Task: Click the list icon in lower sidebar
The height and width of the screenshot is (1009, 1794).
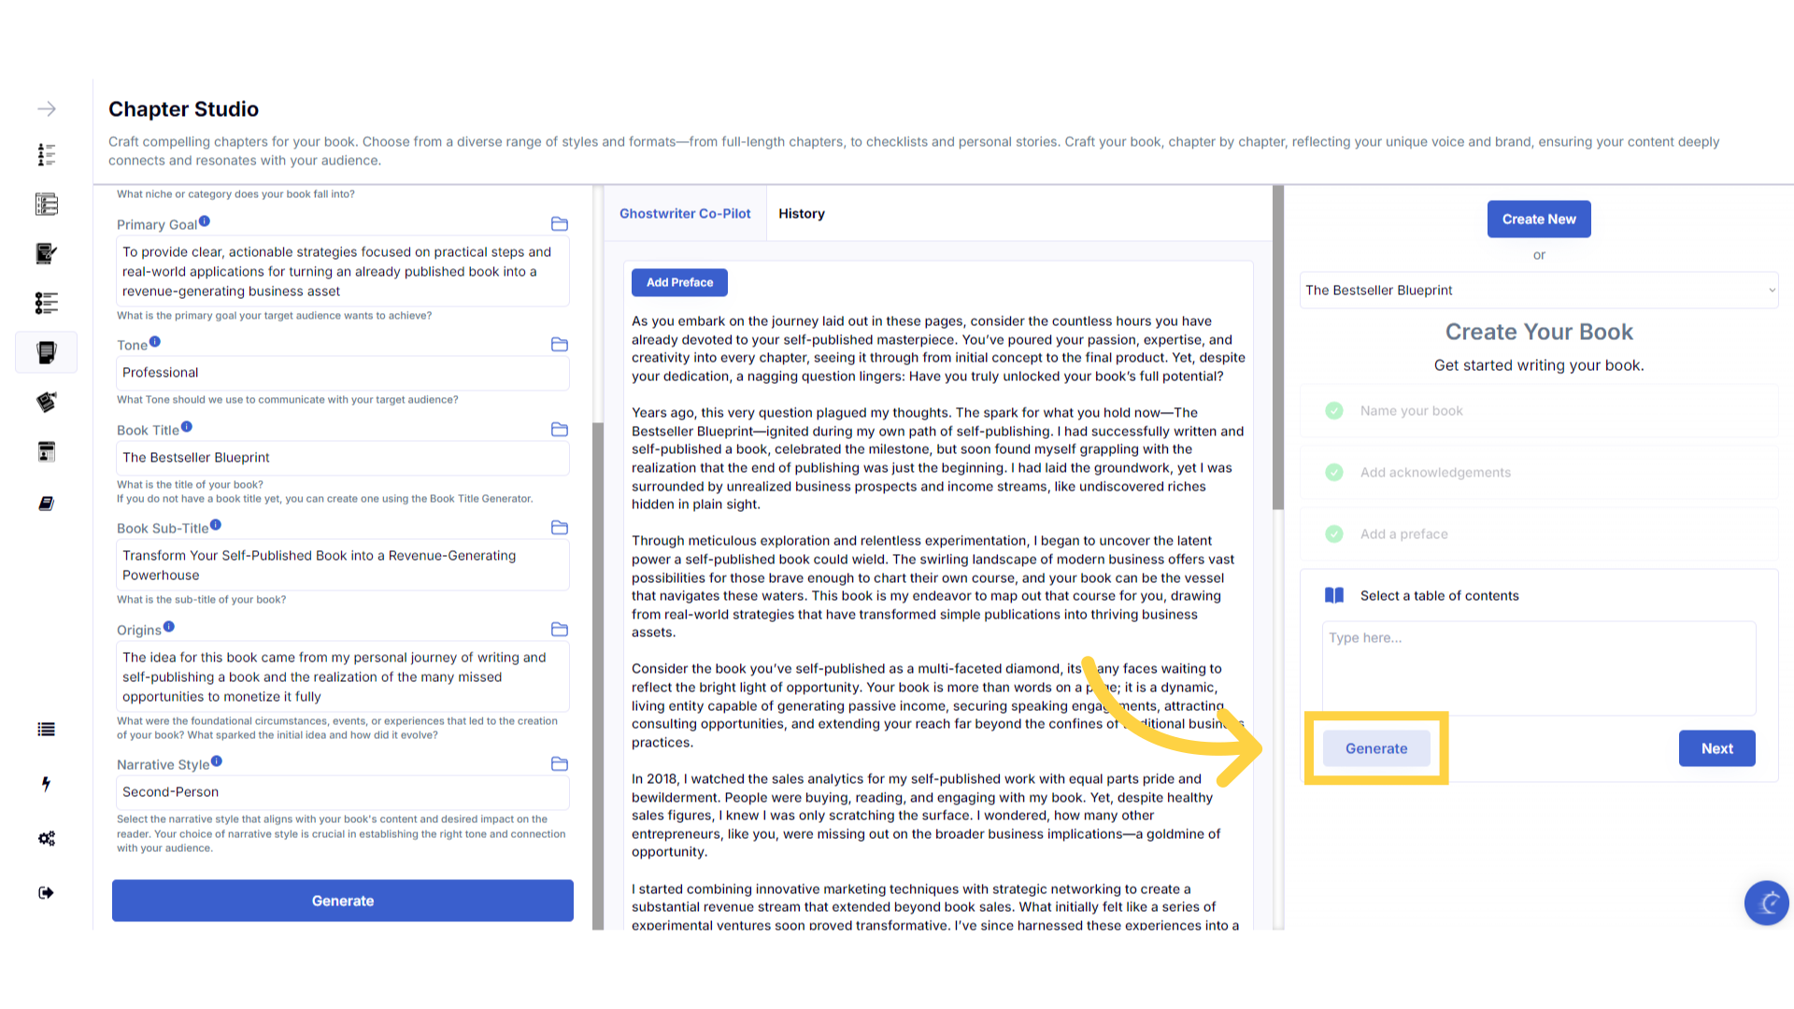Action: click(46, 730)
